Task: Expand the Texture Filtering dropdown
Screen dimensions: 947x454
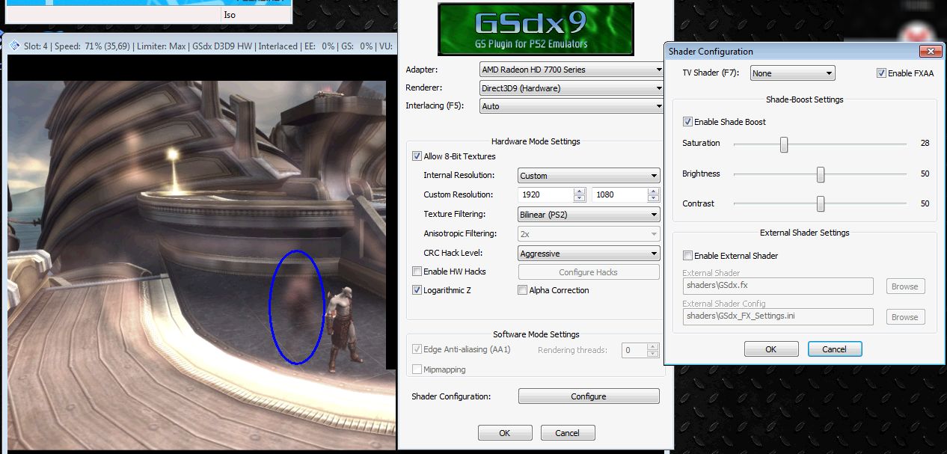Action: point(589,215)
